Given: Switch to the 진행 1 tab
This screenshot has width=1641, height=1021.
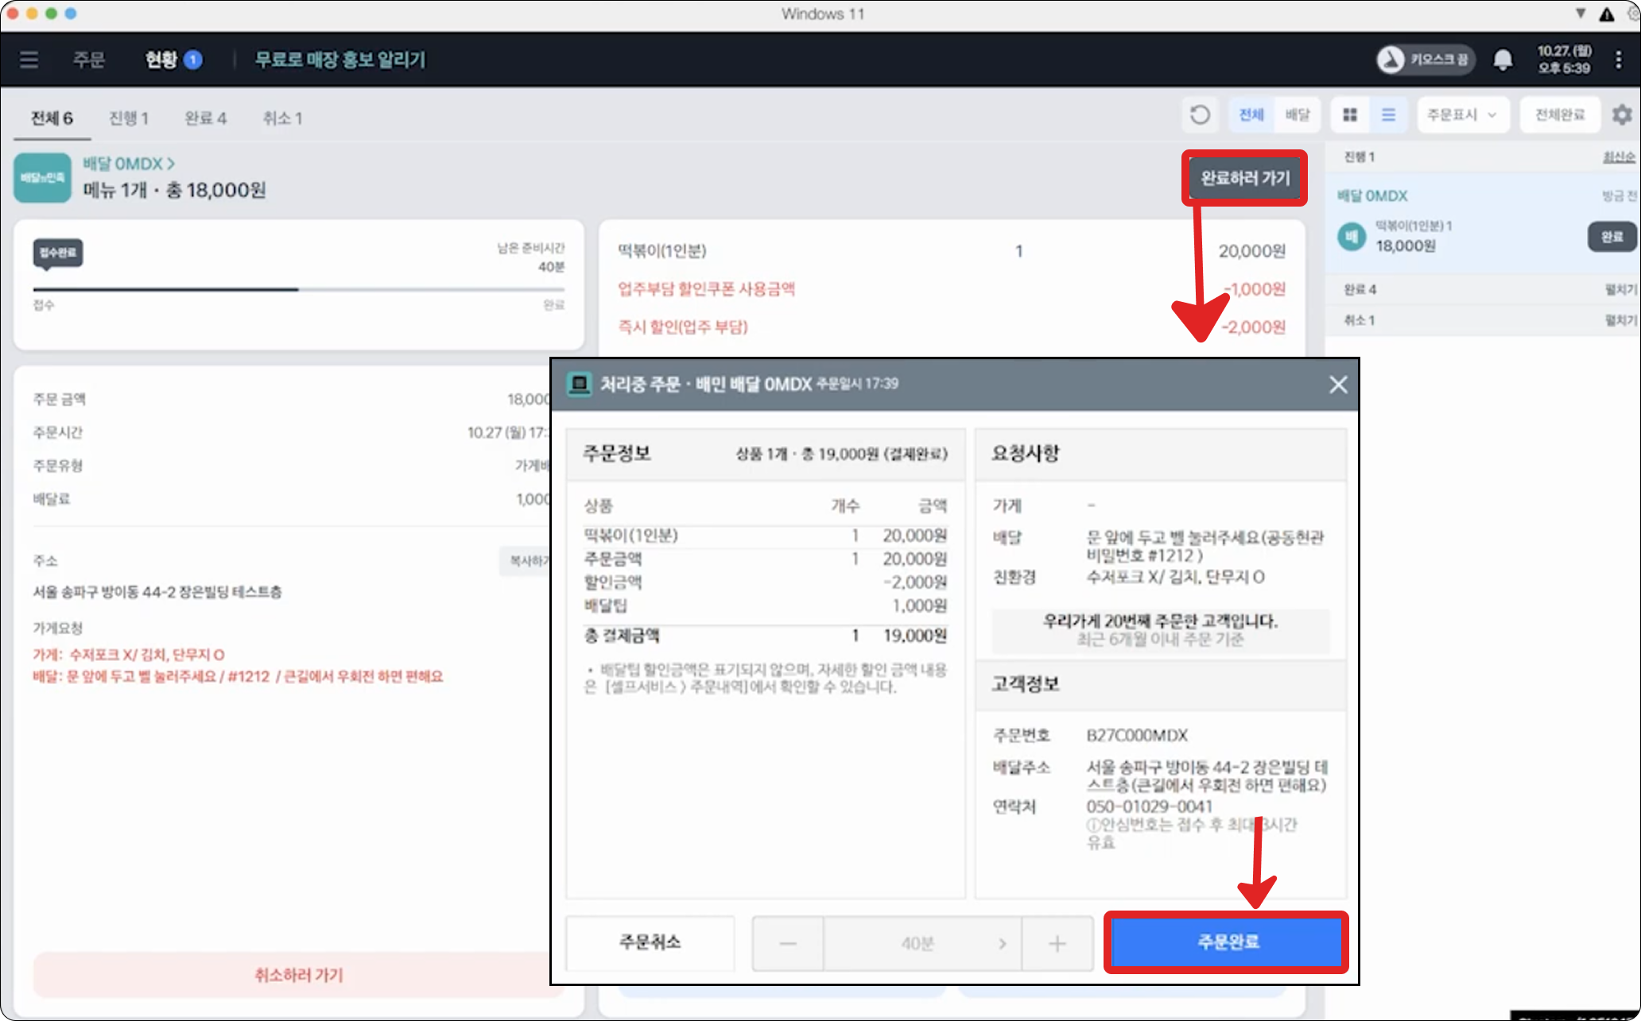Looking at the screenshot, I should click(129, 118).
